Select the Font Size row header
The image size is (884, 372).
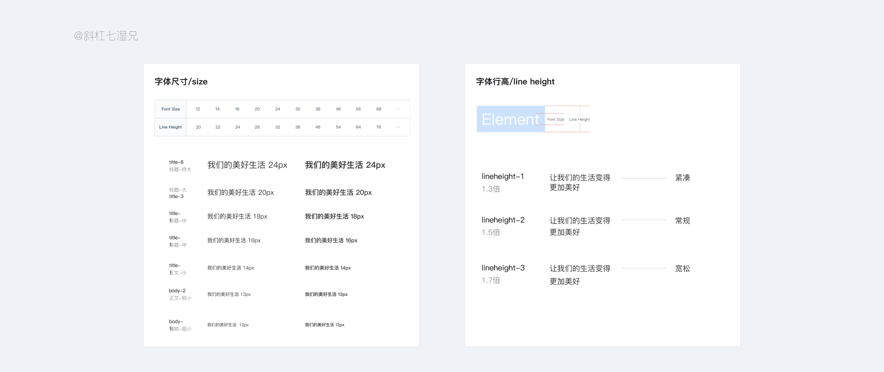(x=170, y=109)
